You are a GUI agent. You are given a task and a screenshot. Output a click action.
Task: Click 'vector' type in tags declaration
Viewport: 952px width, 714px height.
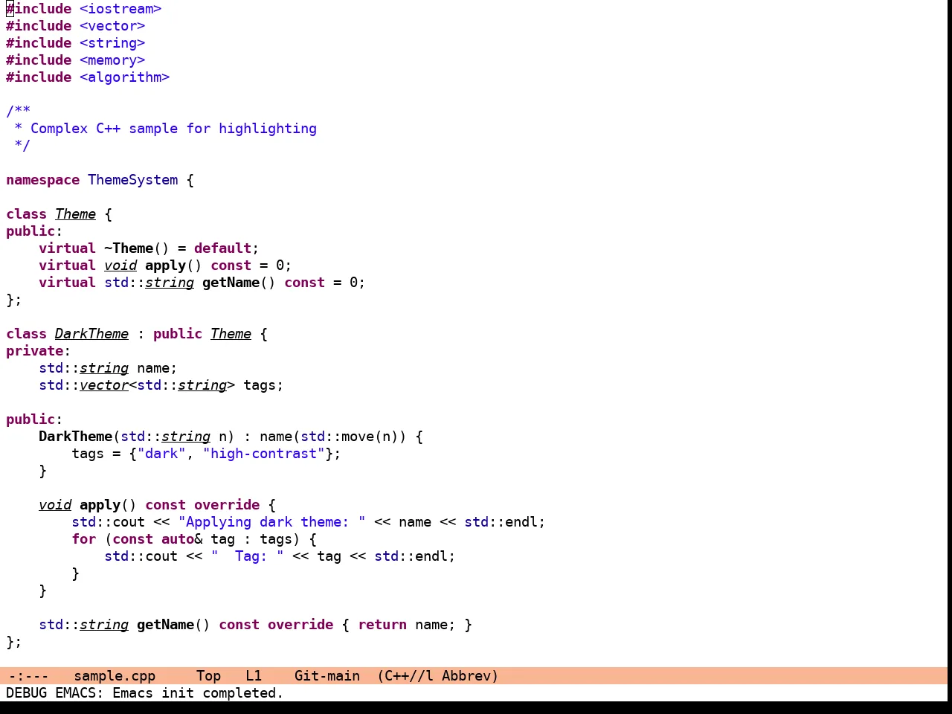[104, 385]
